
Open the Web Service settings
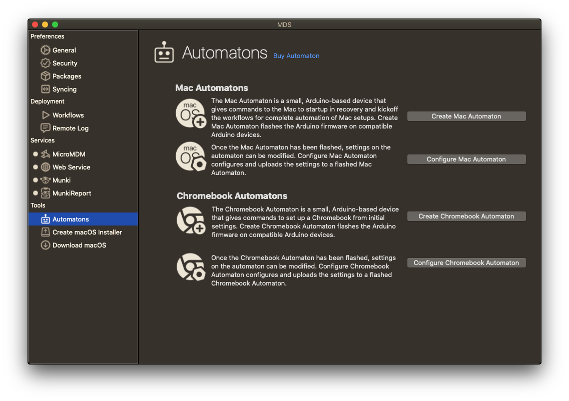[83, 167]
